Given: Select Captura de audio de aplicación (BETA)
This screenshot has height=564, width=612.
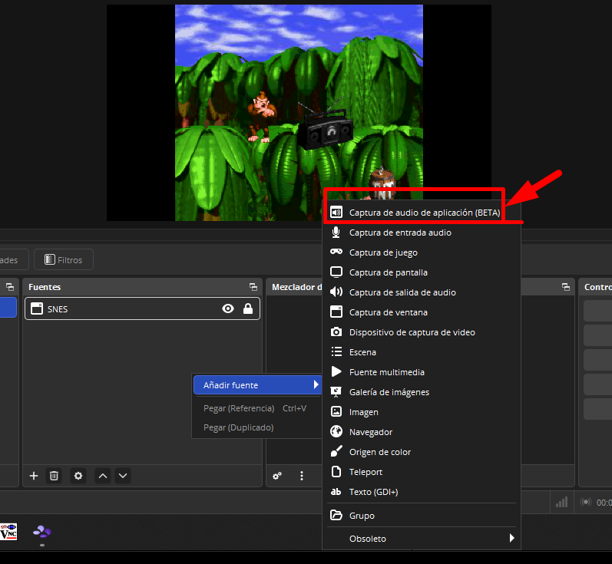Looking at the screenshot, I should (x=424, y=213).
